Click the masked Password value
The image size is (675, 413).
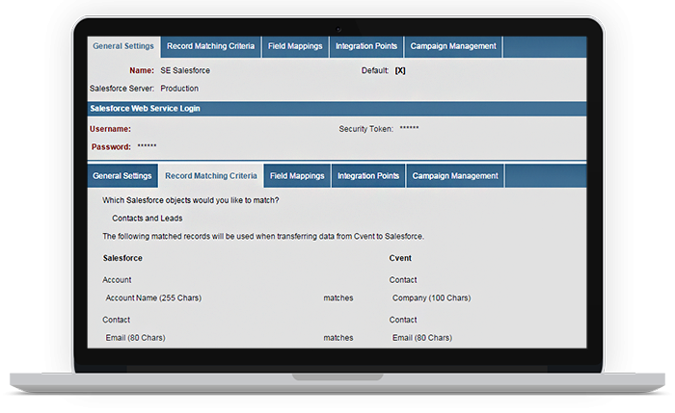coord(147,146)
